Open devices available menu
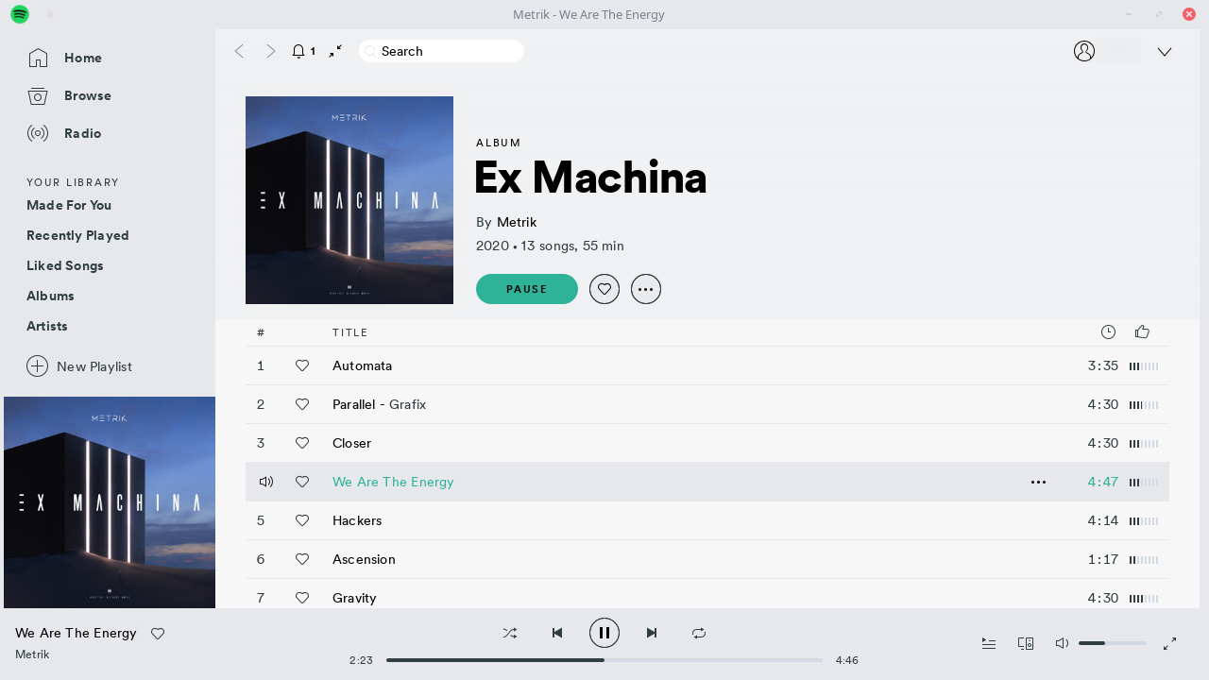Image resolution: width=1209 pixels, height=680 pixels. coord(1026,643)
